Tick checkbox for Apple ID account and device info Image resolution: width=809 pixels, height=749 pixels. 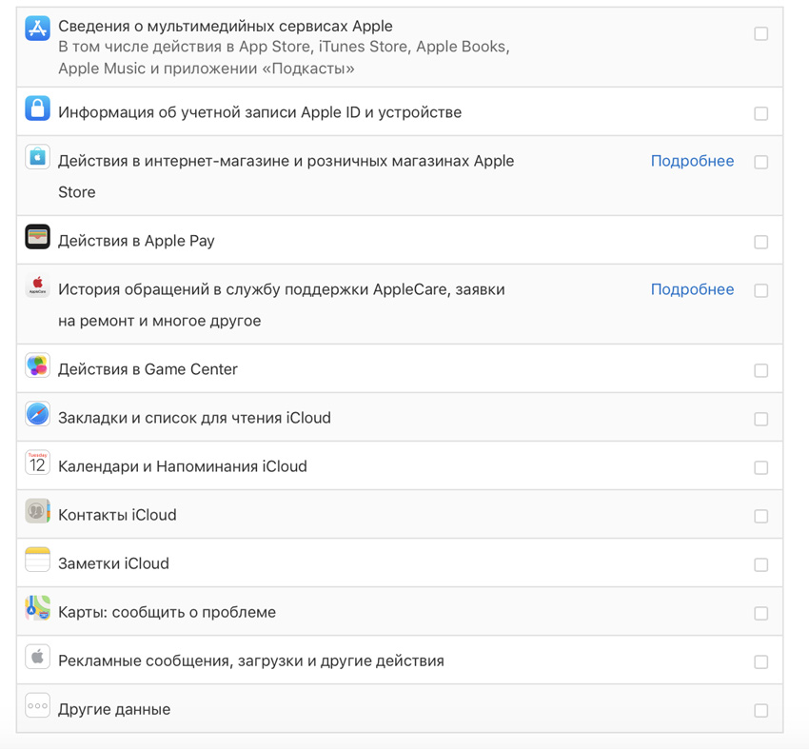[761, 113]
